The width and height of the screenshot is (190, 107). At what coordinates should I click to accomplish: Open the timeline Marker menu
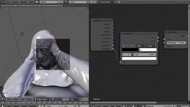[x=16, y=106]
